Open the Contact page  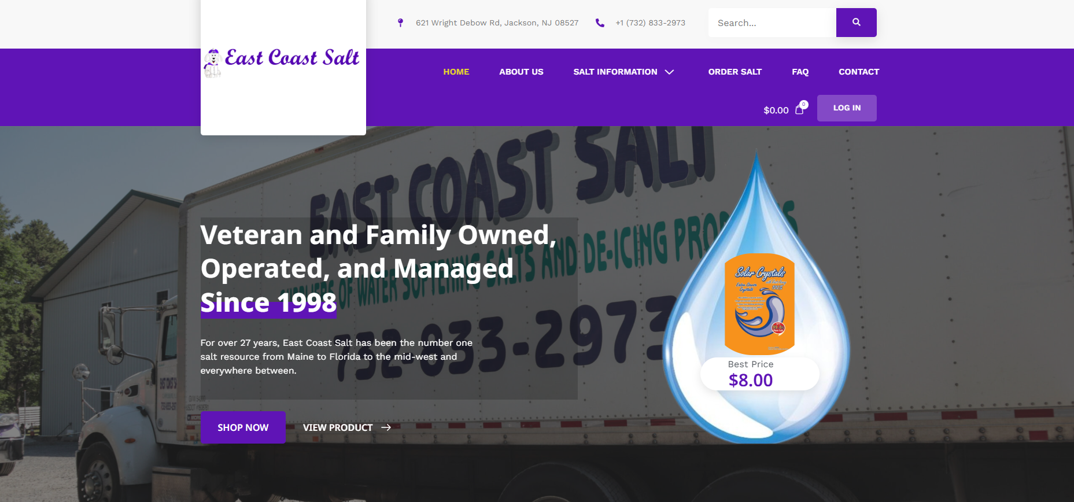[859, 72]
